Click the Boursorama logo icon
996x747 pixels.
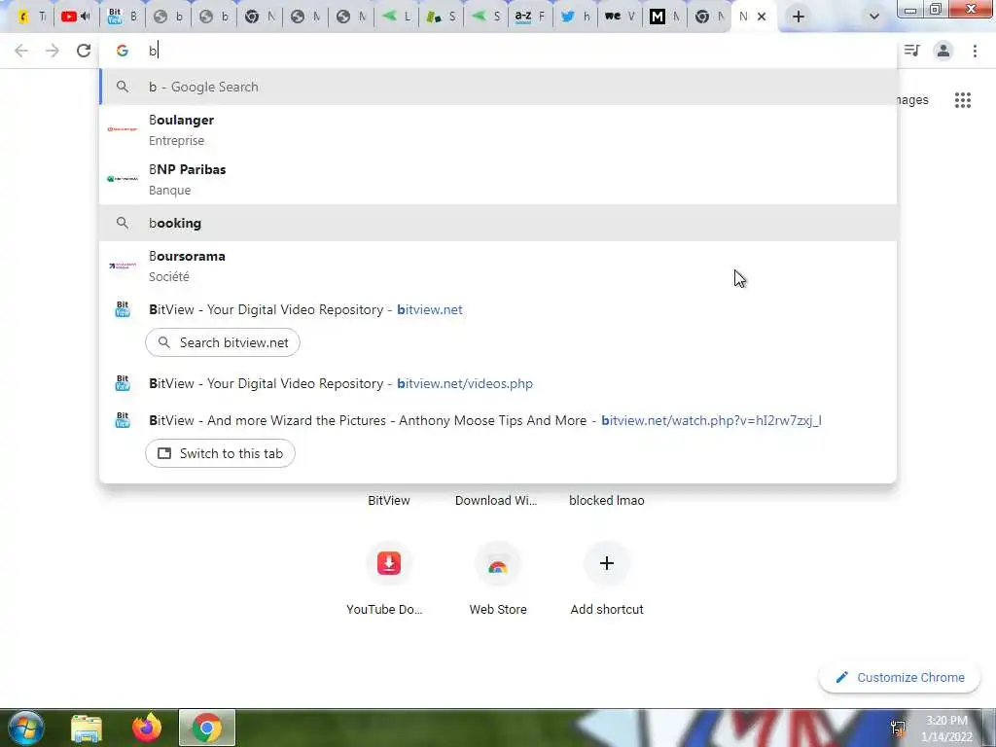click(122, 266)
